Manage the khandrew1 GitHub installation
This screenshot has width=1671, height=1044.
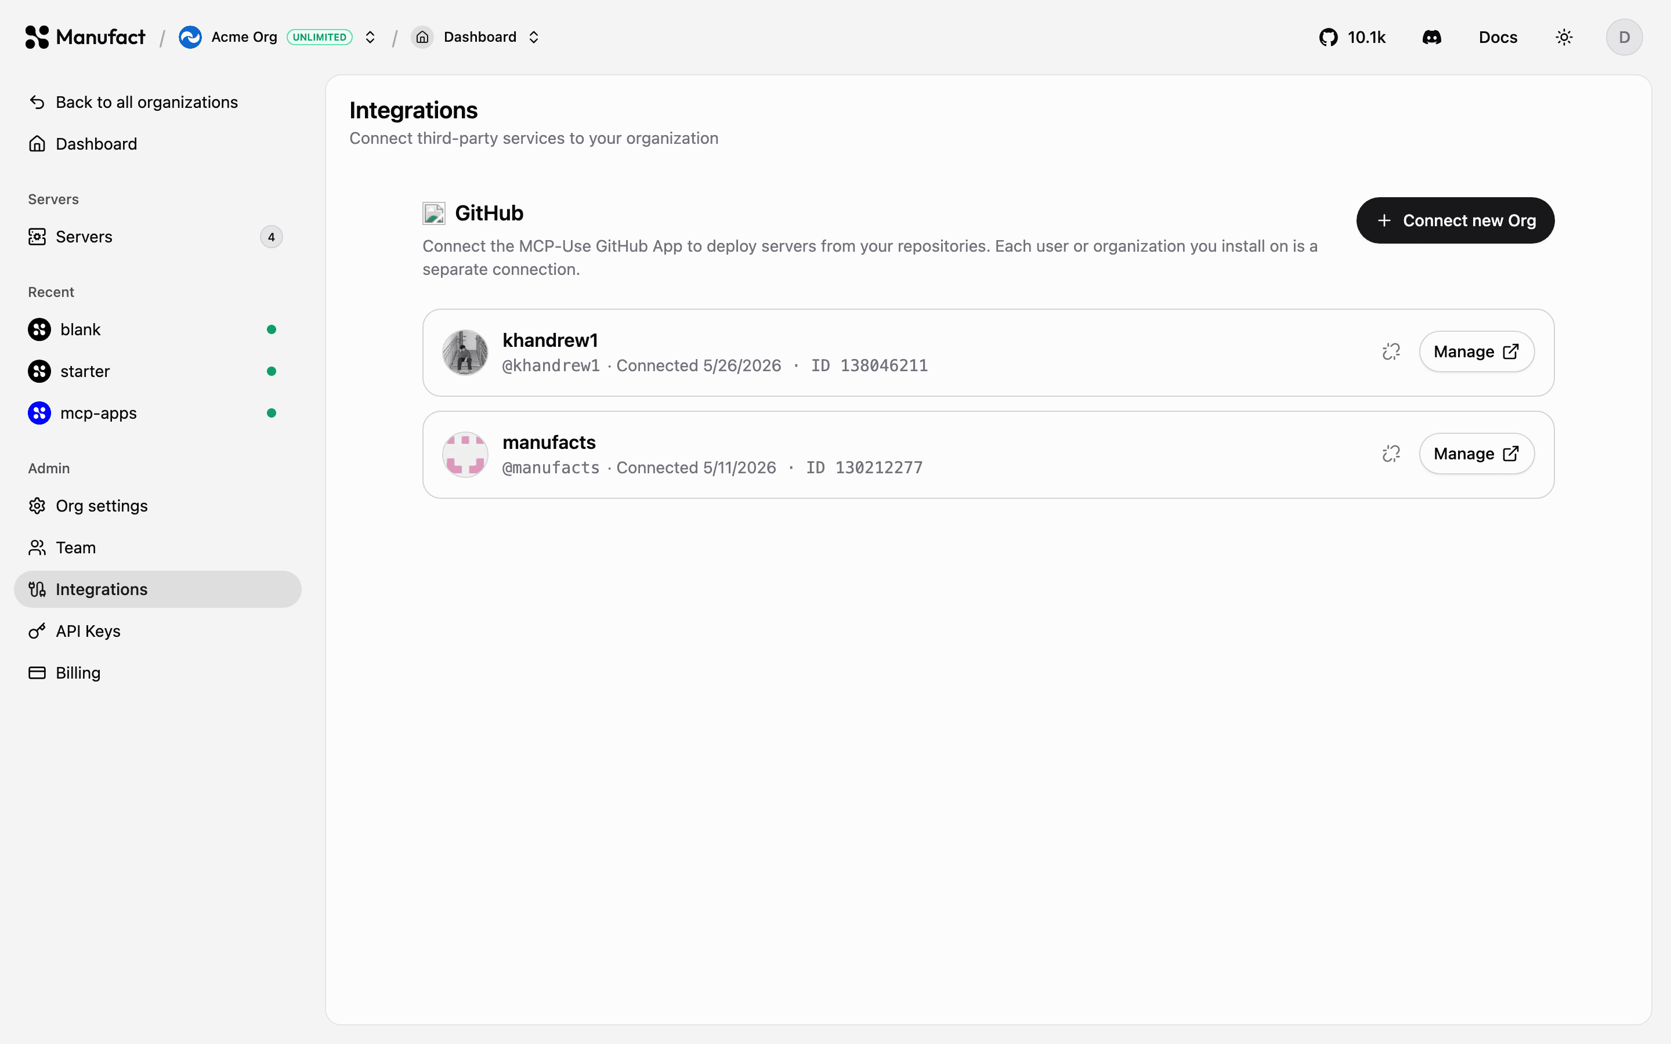[x=1476, y=352]
